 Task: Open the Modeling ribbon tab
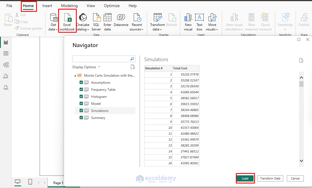[69, 6]
